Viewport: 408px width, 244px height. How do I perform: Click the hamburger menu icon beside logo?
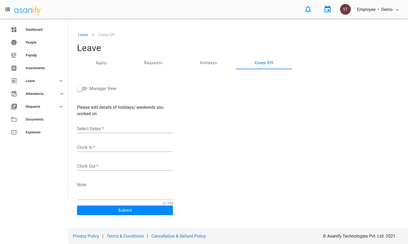point(7,9)
